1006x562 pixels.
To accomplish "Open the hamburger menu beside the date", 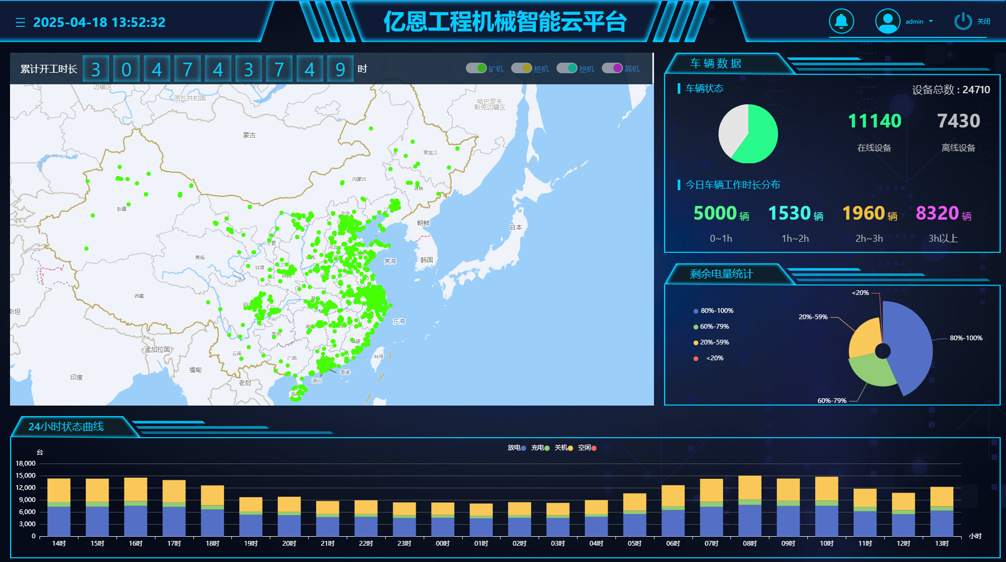I will click(21, 23).
